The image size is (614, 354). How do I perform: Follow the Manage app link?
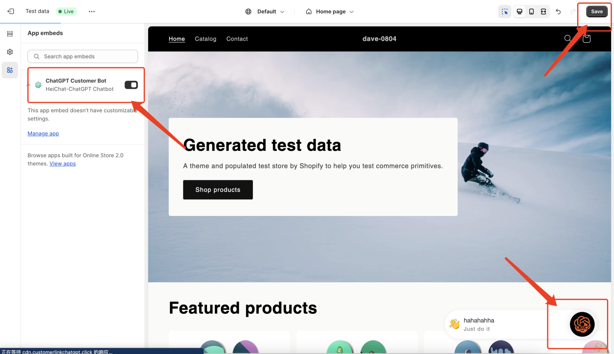(x=43, y=134)
